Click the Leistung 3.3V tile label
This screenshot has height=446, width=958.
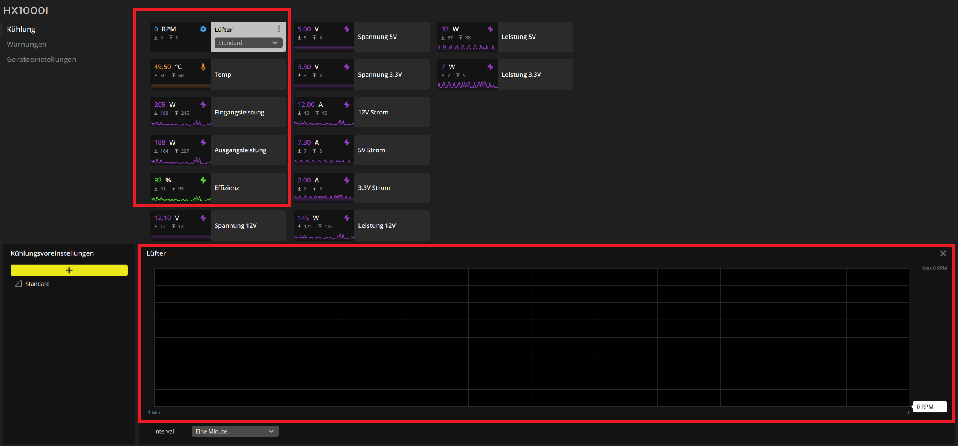point(521,74)
